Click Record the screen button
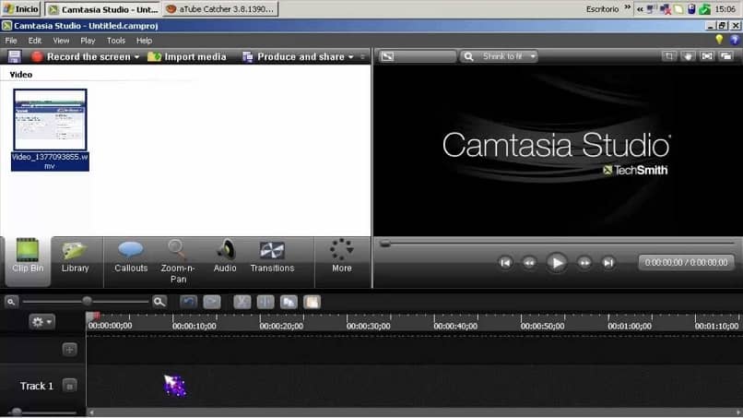743x418 pixels. [x=80, y=56]
